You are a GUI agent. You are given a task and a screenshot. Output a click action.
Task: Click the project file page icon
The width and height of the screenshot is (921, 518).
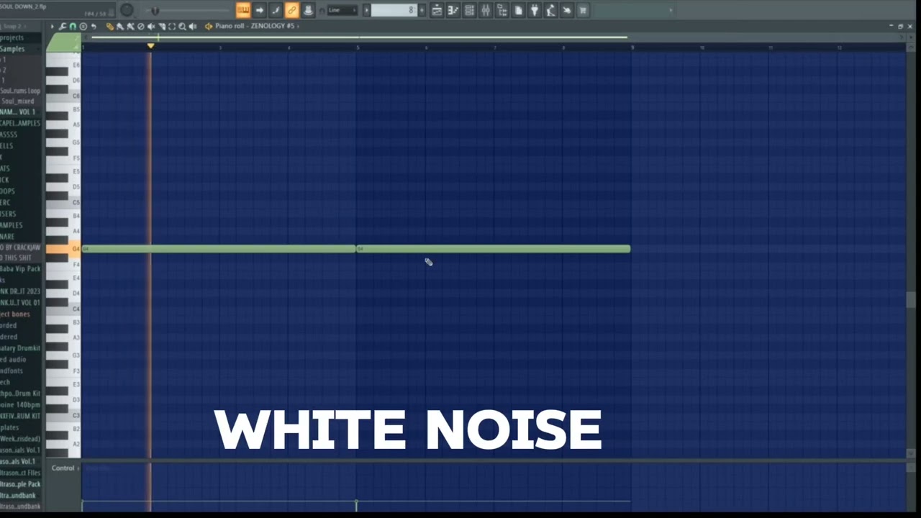pyautogui.click(x=518, y=10)
